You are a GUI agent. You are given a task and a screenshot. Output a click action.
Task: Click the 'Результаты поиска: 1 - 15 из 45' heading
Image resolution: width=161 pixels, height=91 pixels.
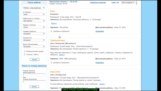[63, 2]
